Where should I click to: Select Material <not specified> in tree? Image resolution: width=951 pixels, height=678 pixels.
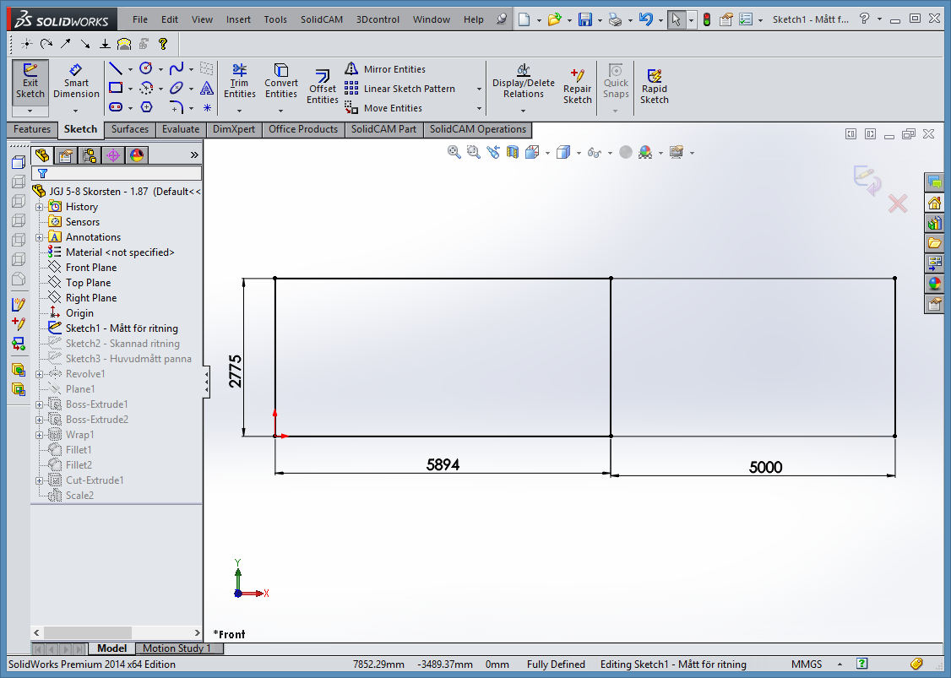(120, 252)
